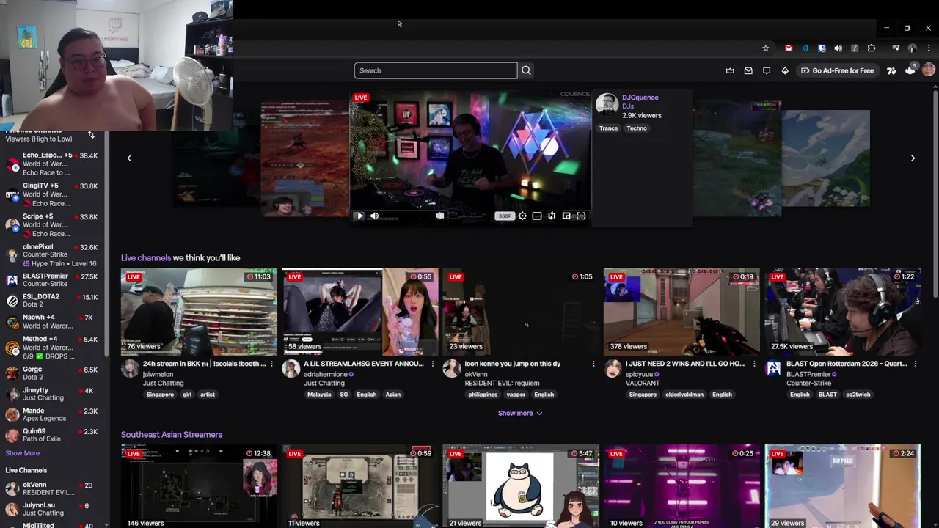
Task: Open JulynnLau in Live Channels list
Action: tap(53, 509)
